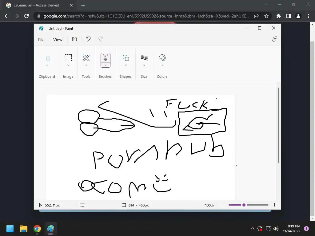Open the volume tray icon
This screenshot has width=315, height=236.
pyautogui.click(x=276, y=229)
